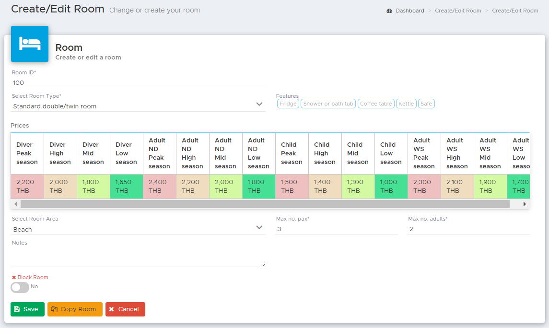Click the left arrow of price table scrollbar
The height and width of the screenshot is (328, 549).
pyautogui.click(x=15, y=204)
